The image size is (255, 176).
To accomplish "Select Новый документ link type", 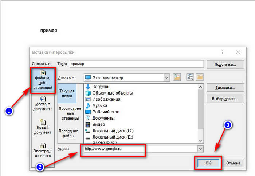I will pyautogui.click(x=43, y=127).
